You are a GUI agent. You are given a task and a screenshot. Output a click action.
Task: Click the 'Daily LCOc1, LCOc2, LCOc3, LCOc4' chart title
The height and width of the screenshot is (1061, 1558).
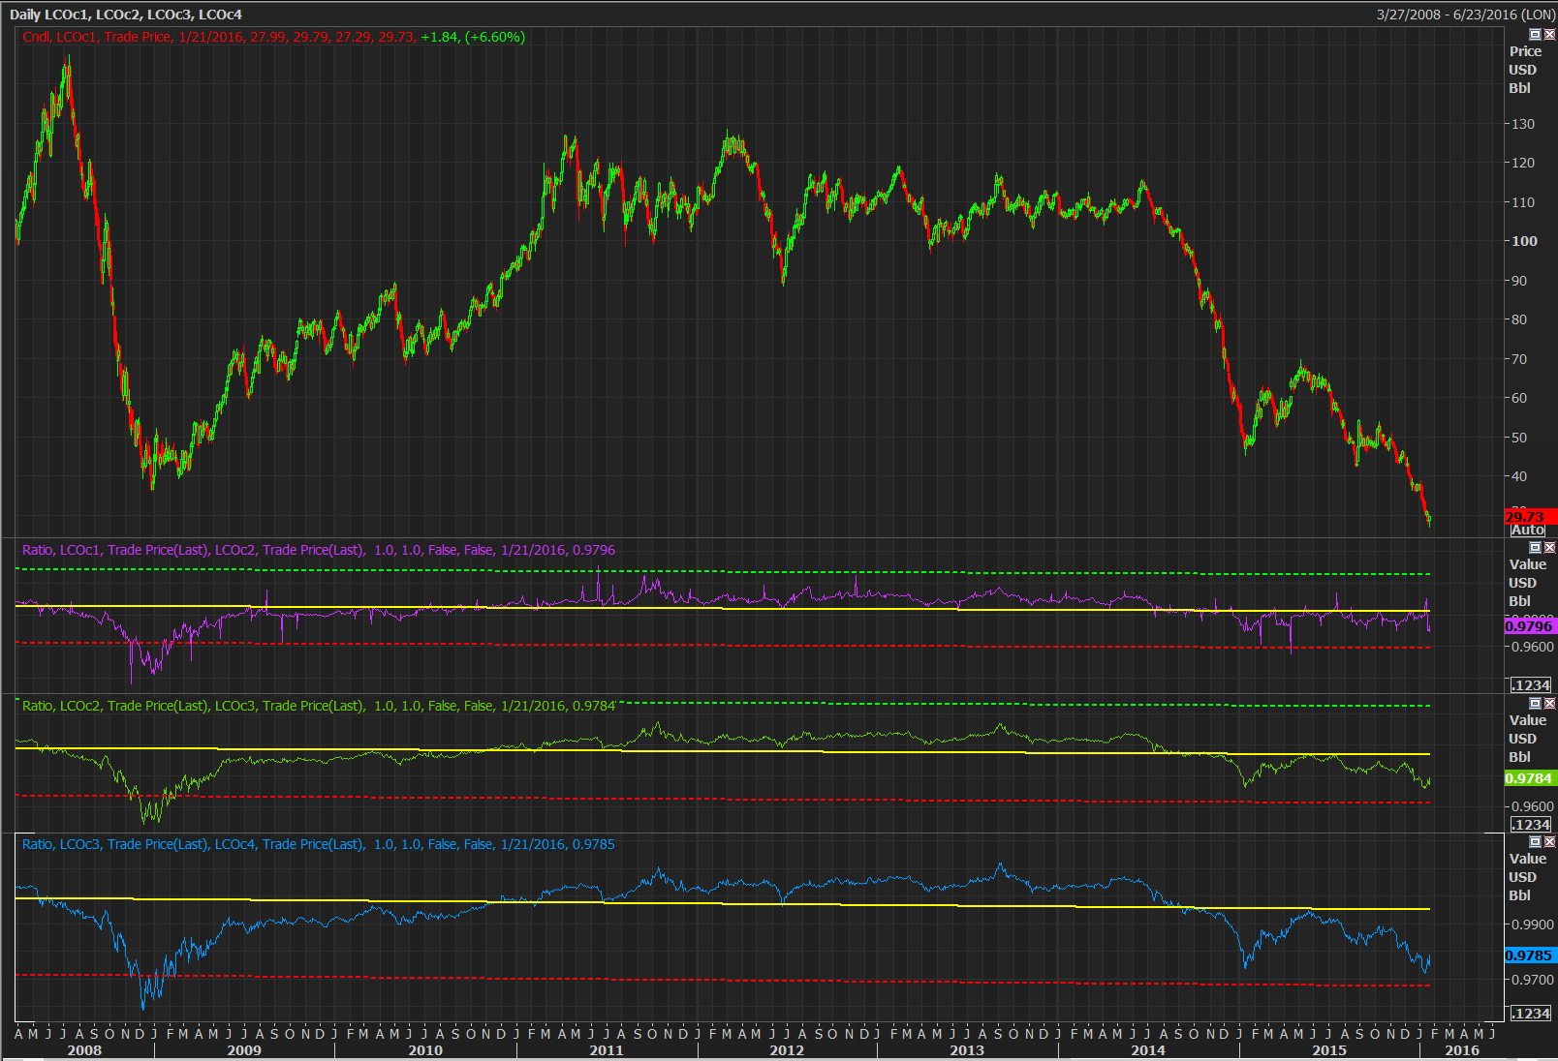(126, 15)
